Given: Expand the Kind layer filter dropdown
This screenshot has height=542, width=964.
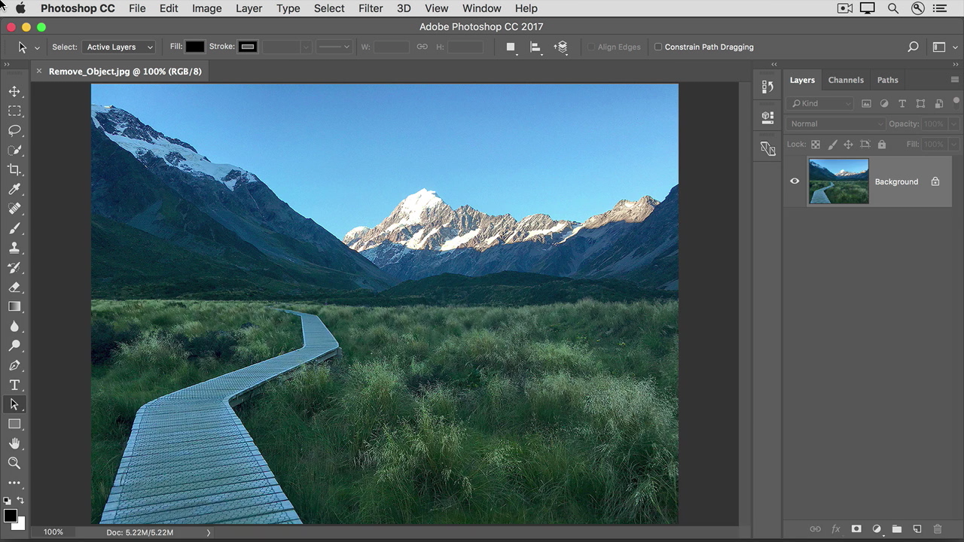Looking at the screenshot, I should point(820,103).
